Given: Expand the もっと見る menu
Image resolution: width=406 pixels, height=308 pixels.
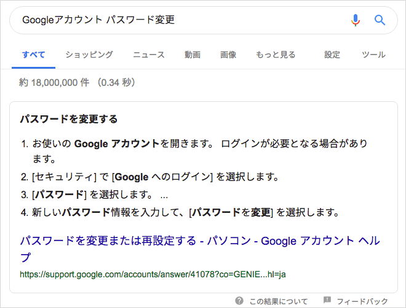Looking at the screenshot, I should [x=276, y=55].
